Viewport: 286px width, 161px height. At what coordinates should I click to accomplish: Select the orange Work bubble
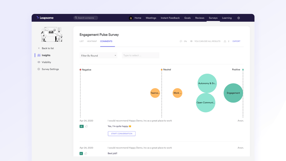coord(177,93)
